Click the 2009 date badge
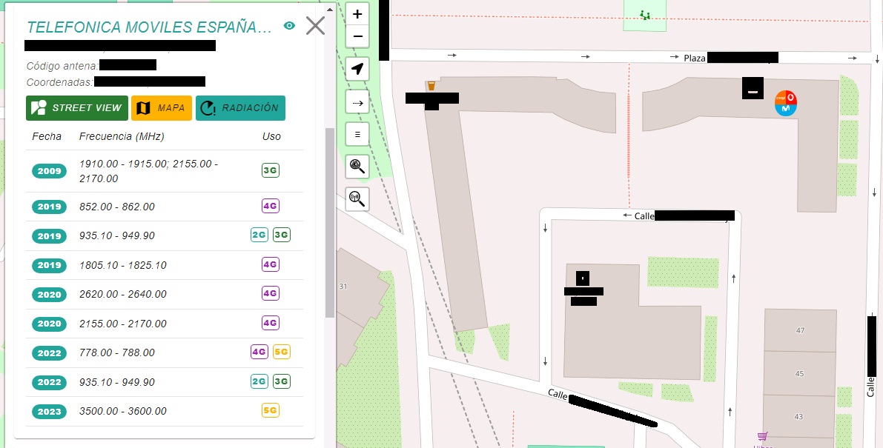The height and width of the screenshot is (448, 883). pyautogui.click(x=49, y=171)
